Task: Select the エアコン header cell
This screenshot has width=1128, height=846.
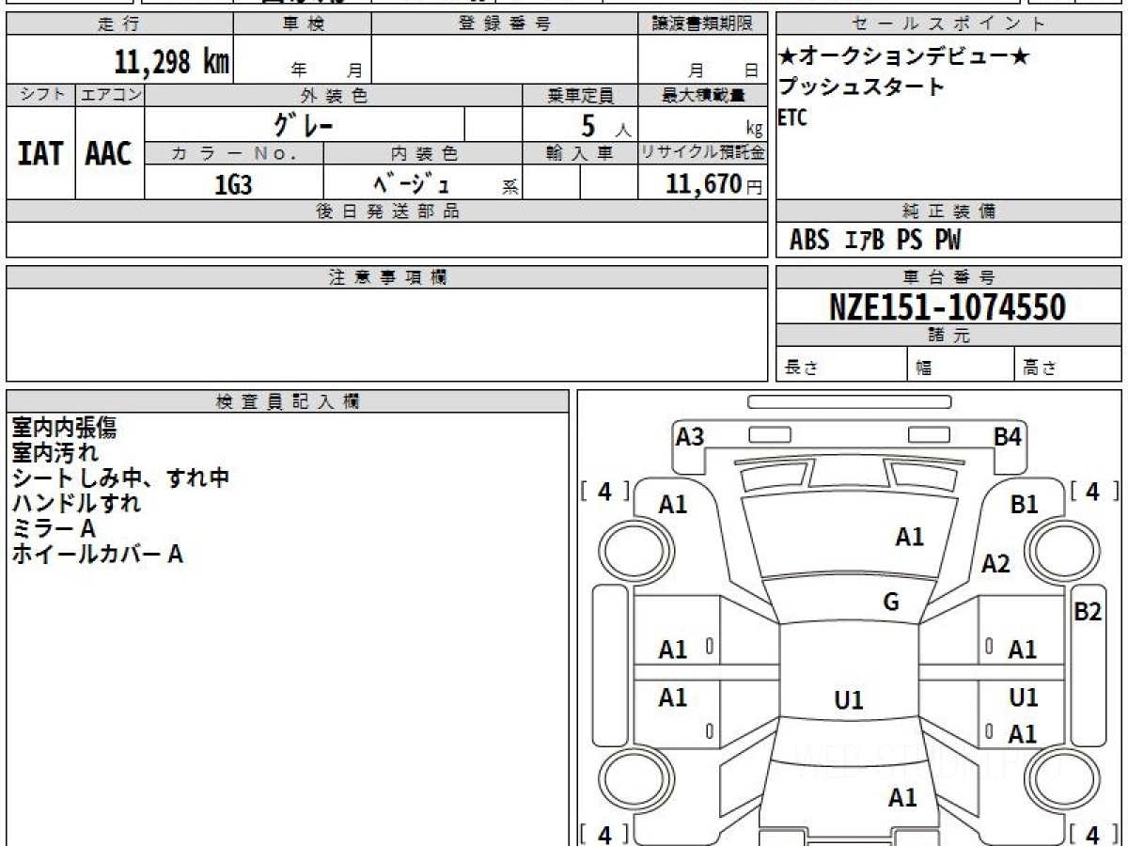Action: click(x=110, y=95)
